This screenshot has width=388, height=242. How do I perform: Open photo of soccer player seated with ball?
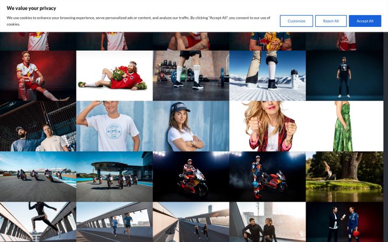(38, 76)
